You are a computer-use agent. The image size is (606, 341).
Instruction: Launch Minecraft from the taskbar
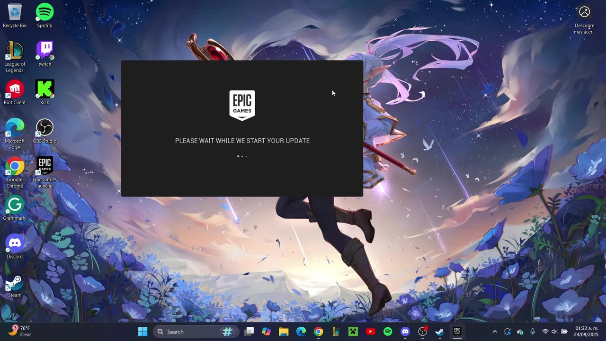pos(353,332)
